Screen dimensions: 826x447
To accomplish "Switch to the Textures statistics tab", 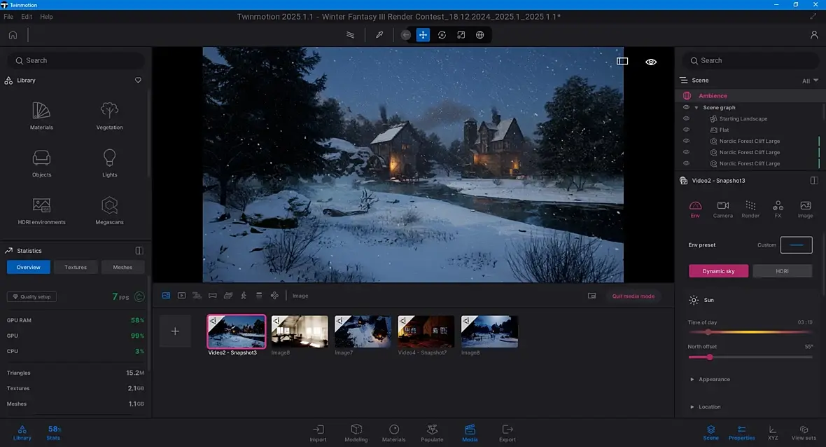I will (x=76, y=267).
